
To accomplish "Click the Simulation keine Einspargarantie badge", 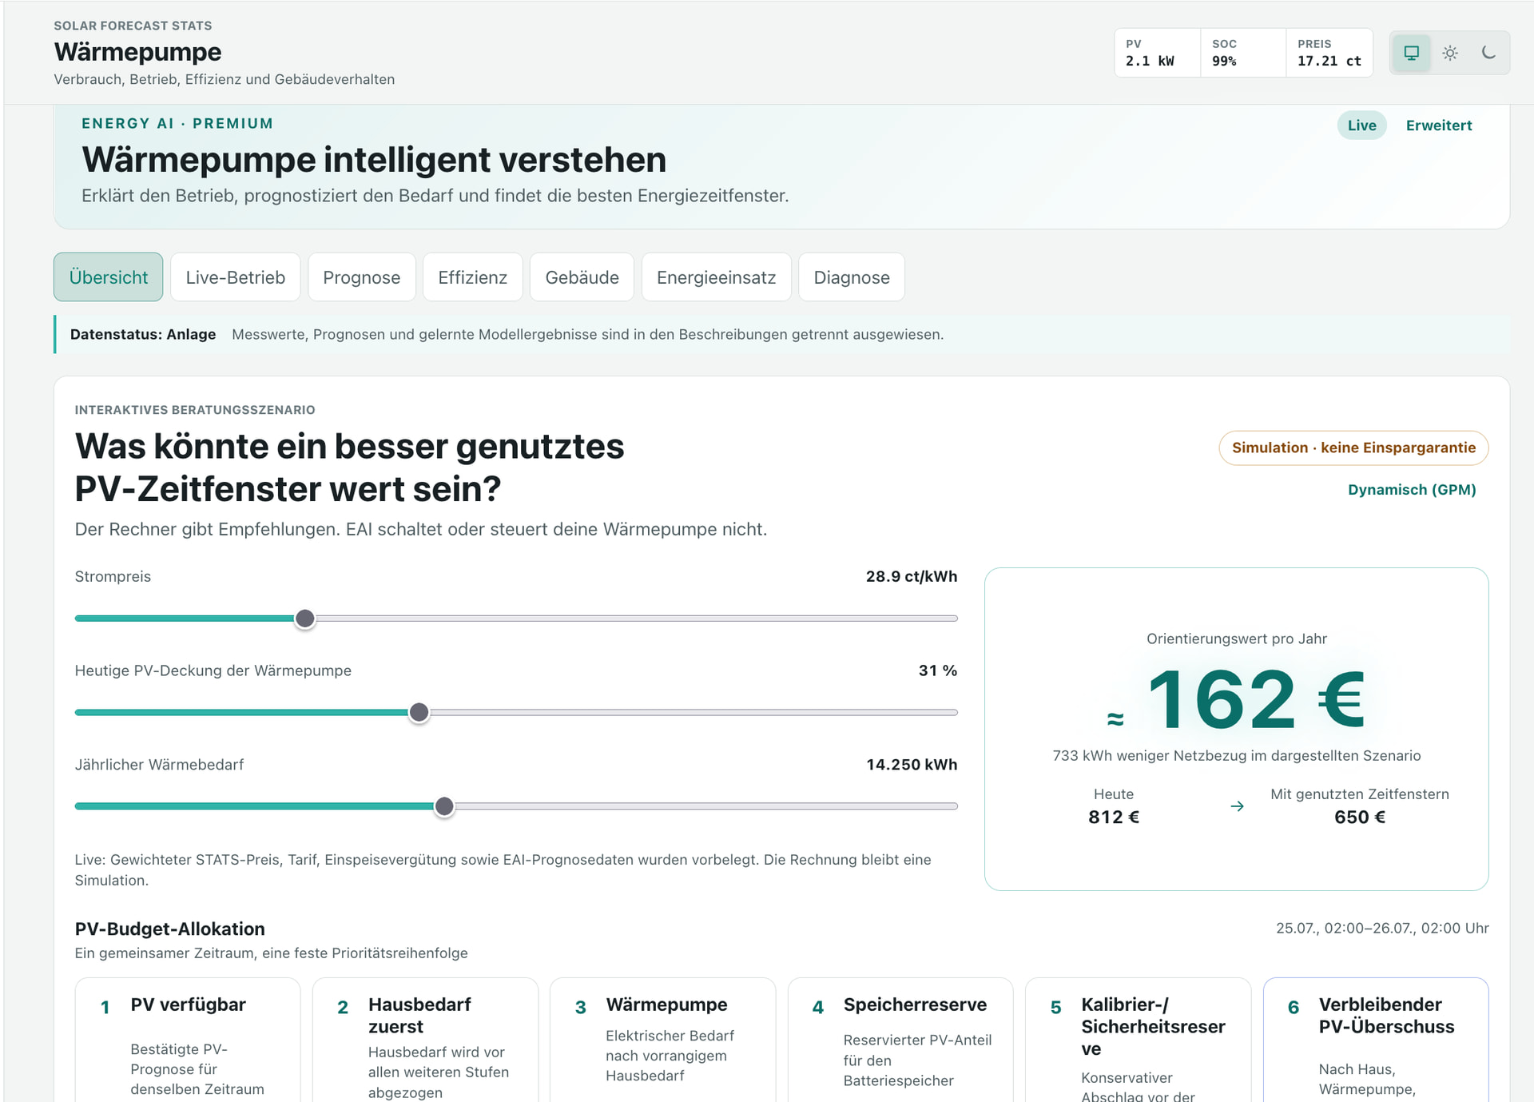I will (x=1353, y=448).
